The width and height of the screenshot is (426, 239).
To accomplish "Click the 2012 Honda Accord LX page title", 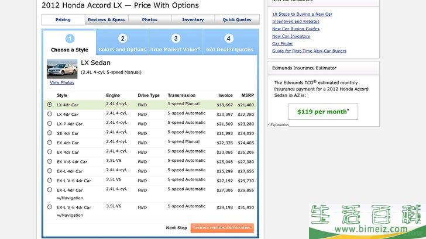I will [120, 5].
